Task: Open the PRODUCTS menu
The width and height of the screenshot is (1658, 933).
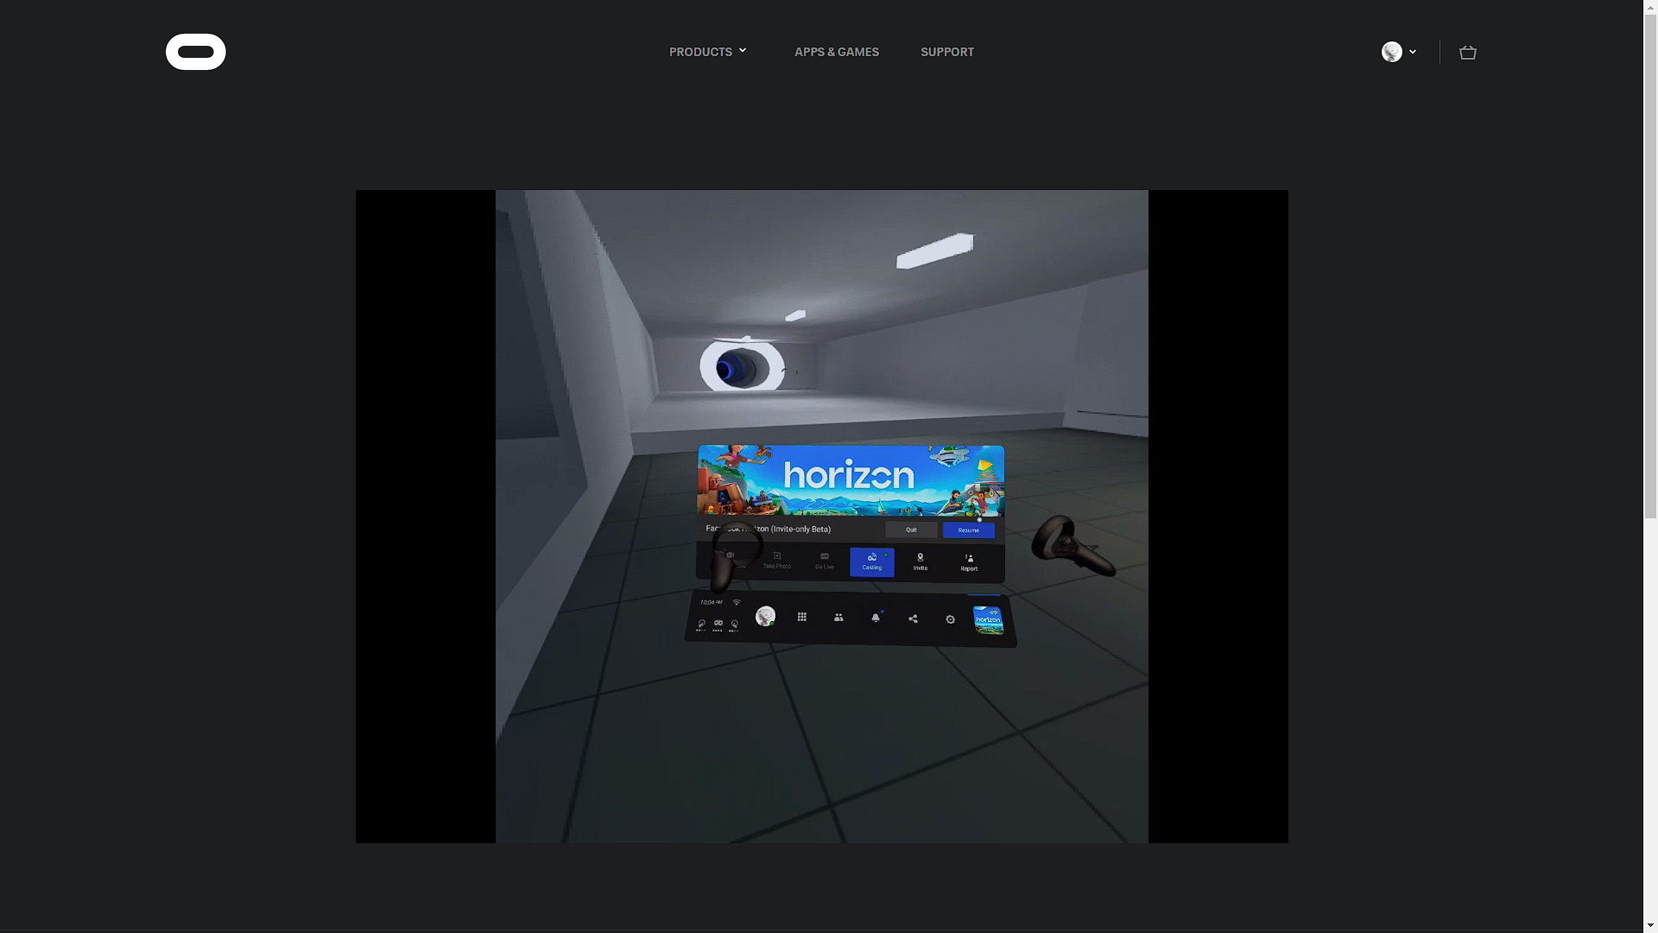Action: [700, 52]
